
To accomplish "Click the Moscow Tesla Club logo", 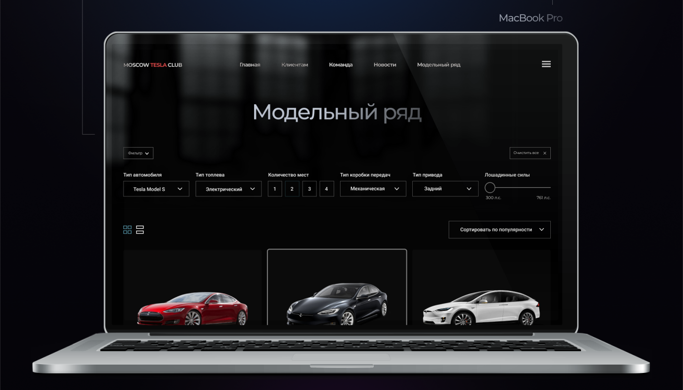I will 153,65.
